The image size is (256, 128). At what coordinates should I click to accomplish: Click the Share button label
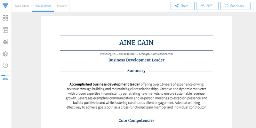click(184, 6)
